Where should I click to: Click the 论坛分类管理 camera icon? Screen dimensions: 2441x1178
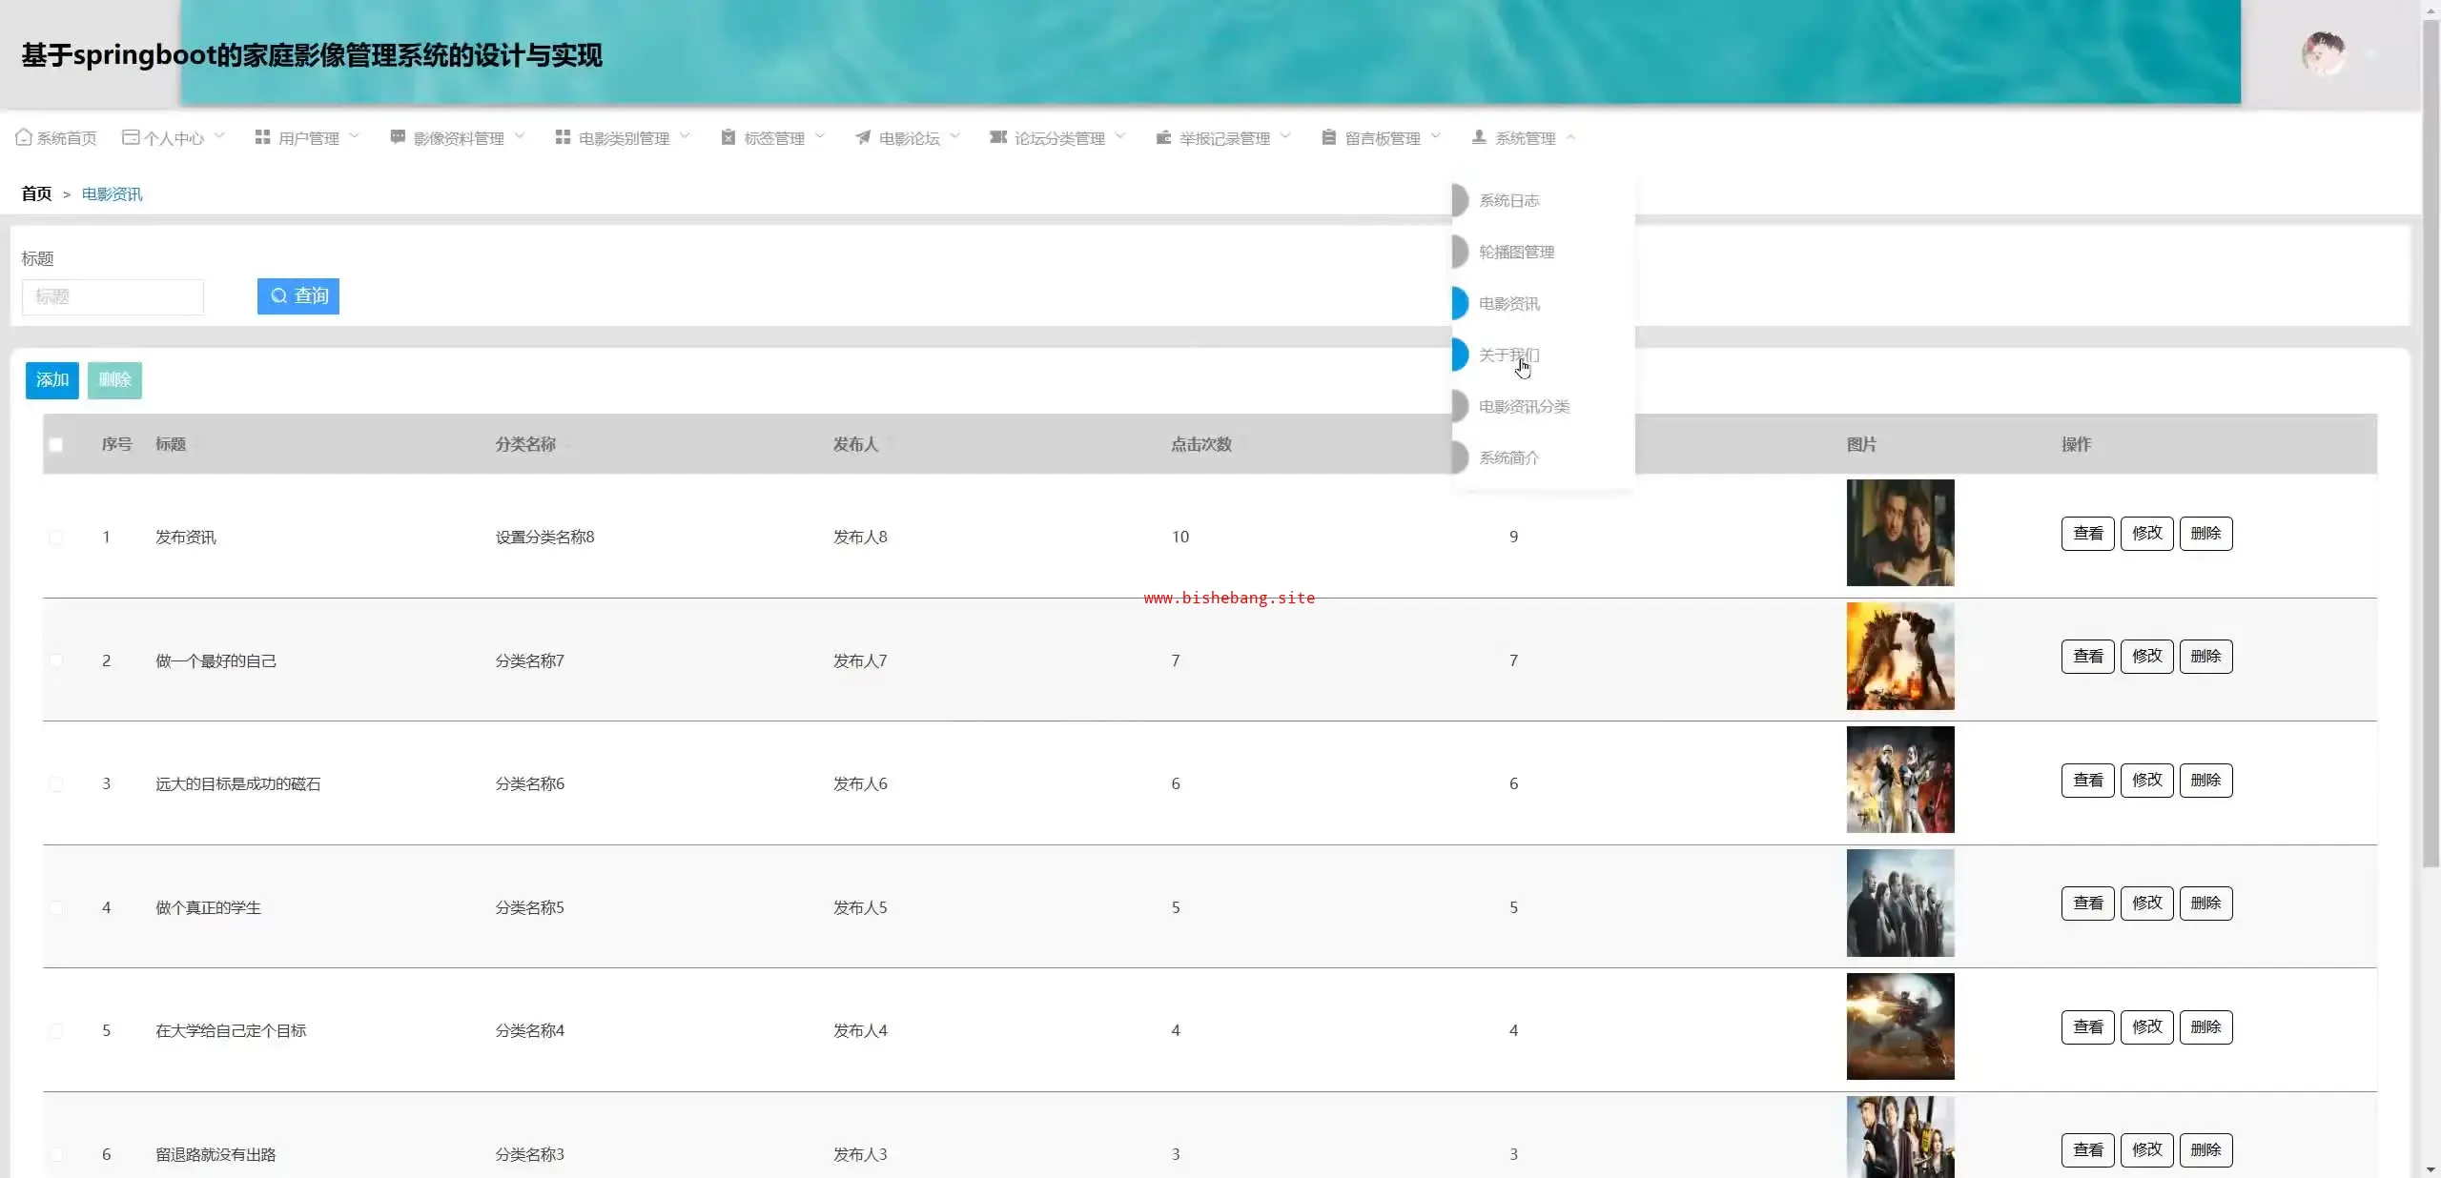point(998,137)
